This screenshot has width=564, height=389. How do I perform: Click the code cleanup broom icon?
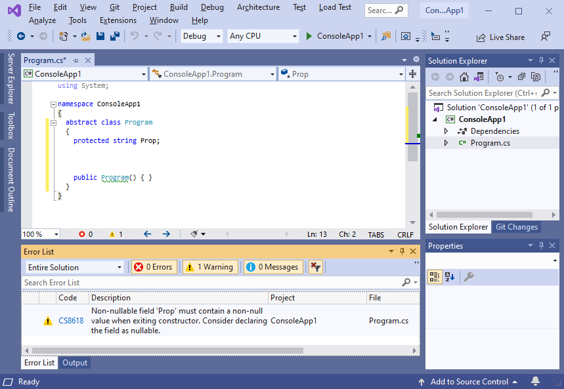(x=194, y=234)
